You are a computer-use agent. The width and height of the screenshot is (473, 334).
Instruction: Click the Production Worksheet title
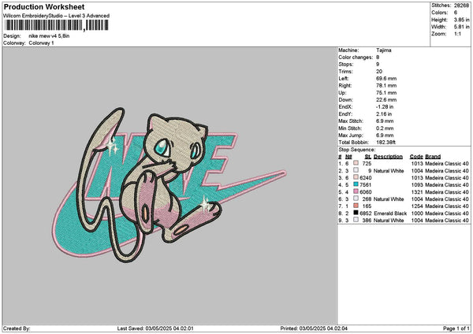click(x=44, y=6)
